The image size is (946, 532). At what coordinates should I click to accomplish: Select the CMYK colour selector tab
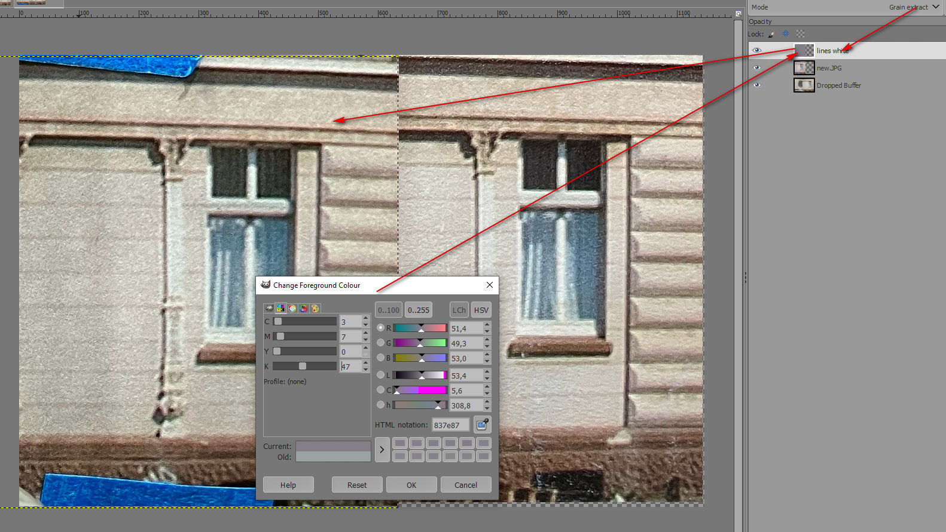pyautogui.click(x=280, y=308)
